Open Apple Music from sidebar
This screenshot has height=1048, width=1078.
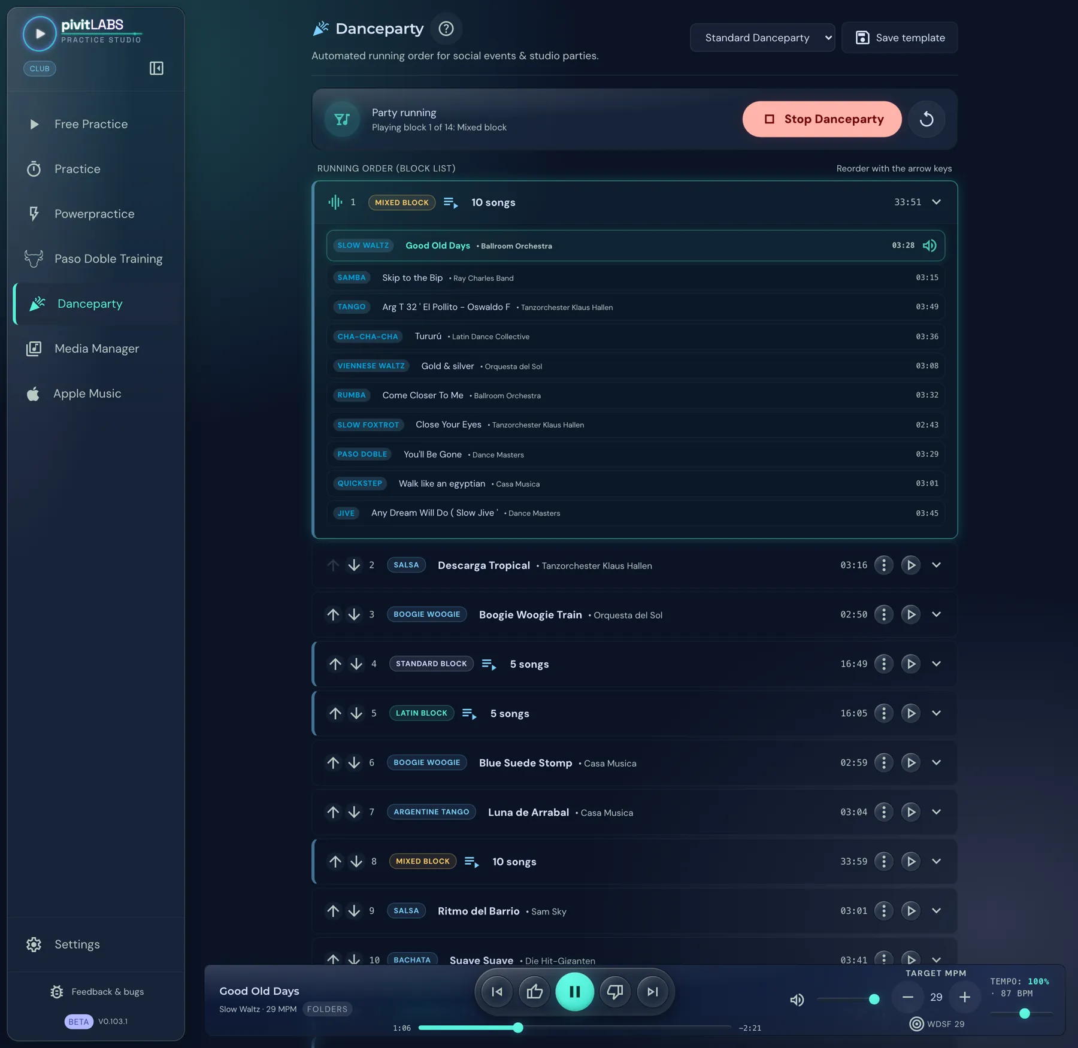96,393
